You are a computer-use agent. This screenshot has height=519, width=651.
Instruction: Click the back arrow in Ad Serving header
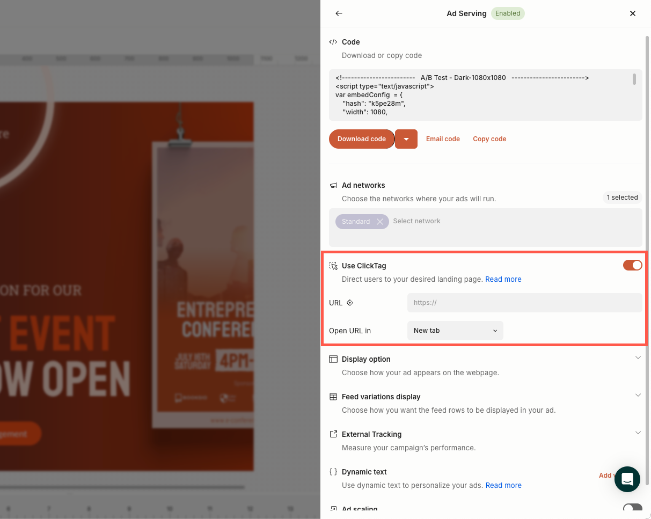pyautogui.click(x=339, y=13)
